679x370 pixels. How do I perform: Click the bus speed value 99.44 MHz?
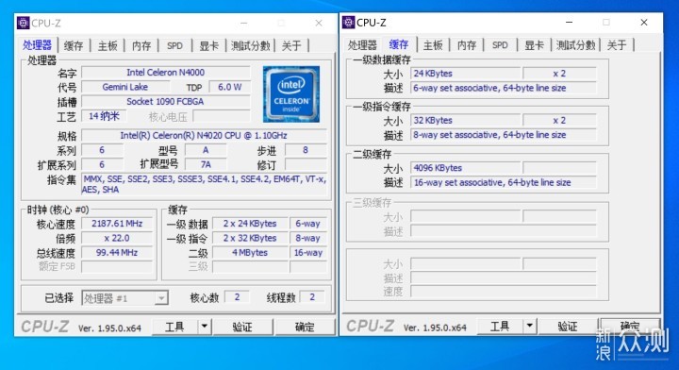pos(117,253)
